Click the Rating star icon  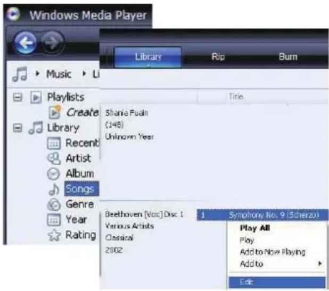click(x=54, y=235)
